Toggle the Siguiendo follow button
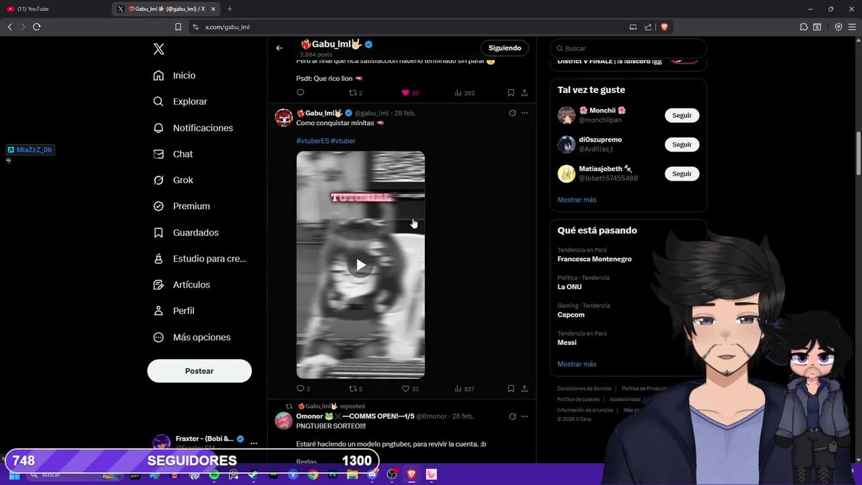This screenshot has width=862, height=485. coord(504,48)
